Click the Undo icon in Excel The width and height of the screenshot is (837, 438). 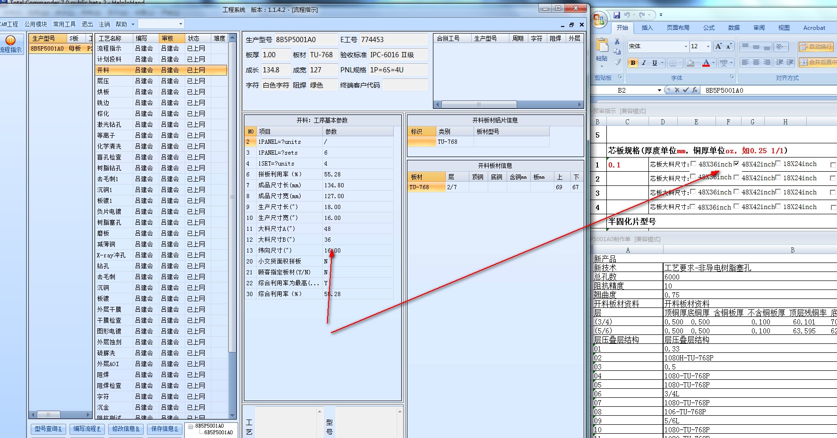coord(627,15)
